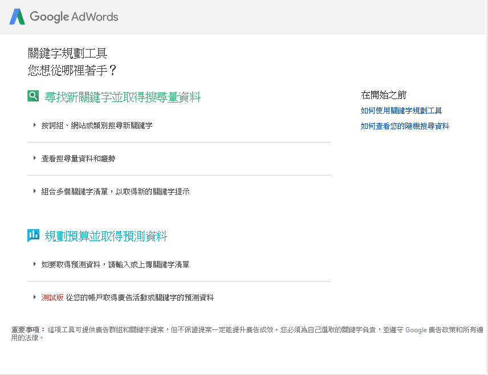488x375 pixels.
Task: Click the red 測試版 beta label
Action: click(52, 297)
